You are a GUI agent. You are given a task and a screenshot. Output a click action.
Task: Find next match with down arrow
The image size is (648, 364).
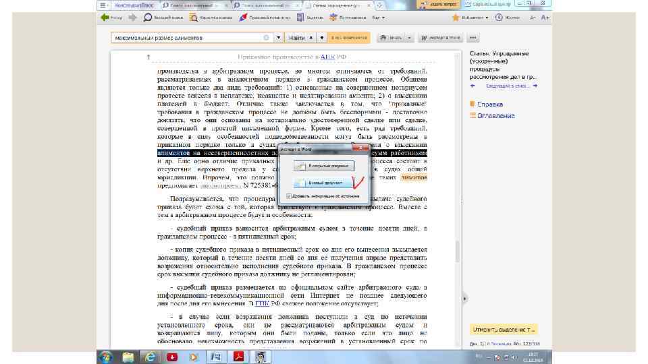tap(321, 38)
